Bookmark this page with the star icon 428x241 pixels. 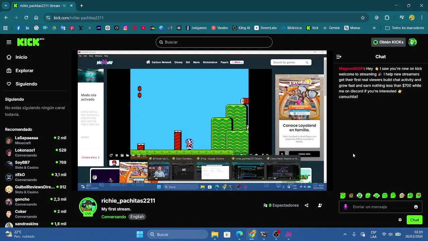click(363, 18)
